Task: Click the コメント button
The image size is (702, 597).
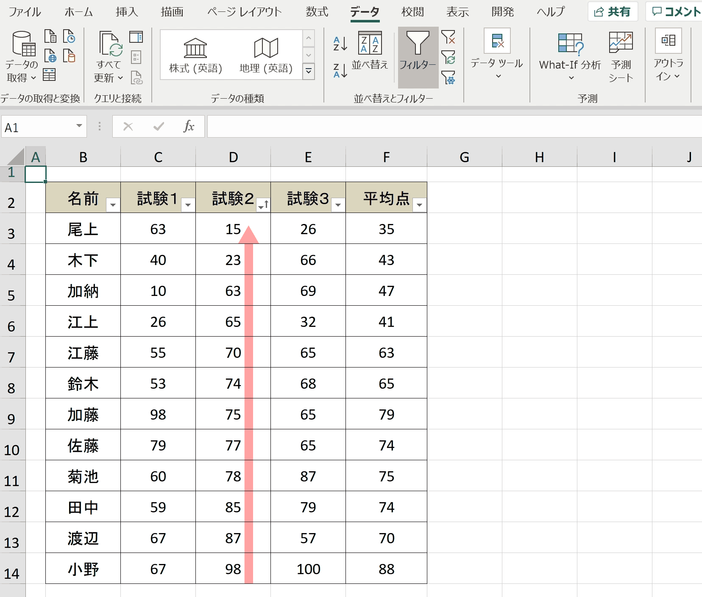Action: point(674,12)
